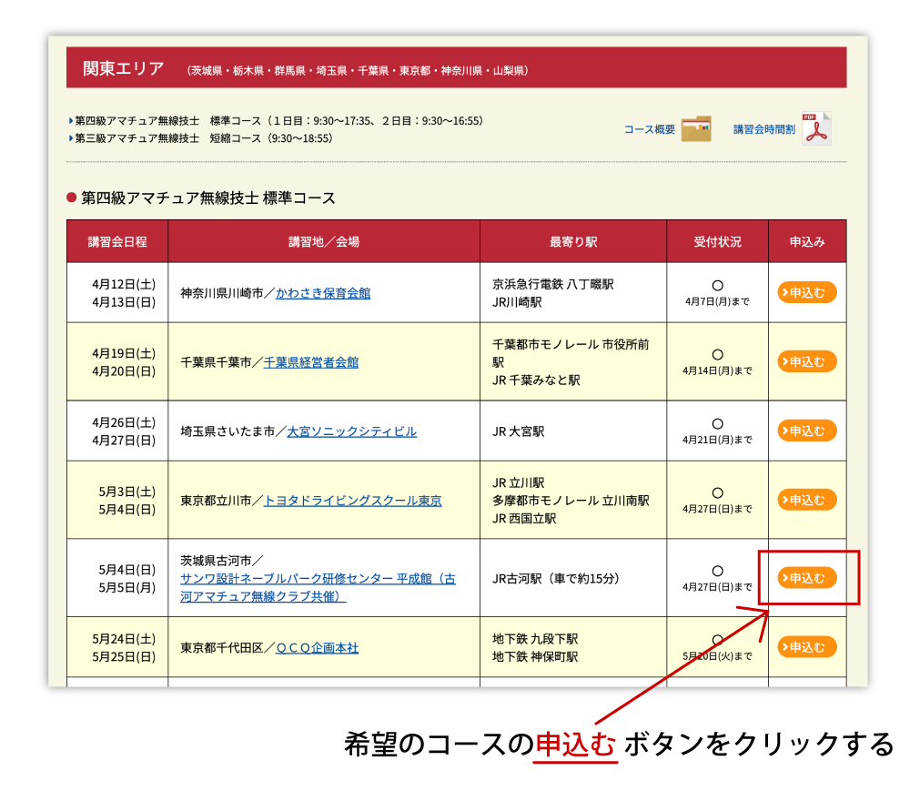Viewport: 910px width, 791px height.
Task: Apply for the May 3-4 Tachikawa course
Action: 807,500
